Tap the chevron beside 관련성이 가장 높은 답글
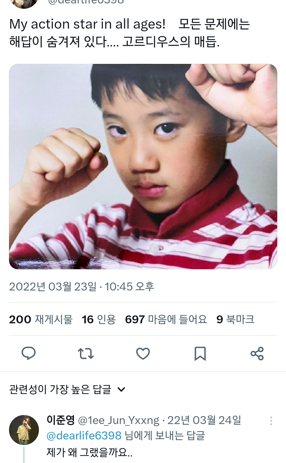 121,390
